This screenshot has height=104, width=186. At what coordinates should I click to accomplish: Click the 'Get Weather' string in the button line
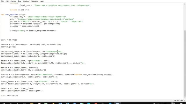click(x=44, y=75)
